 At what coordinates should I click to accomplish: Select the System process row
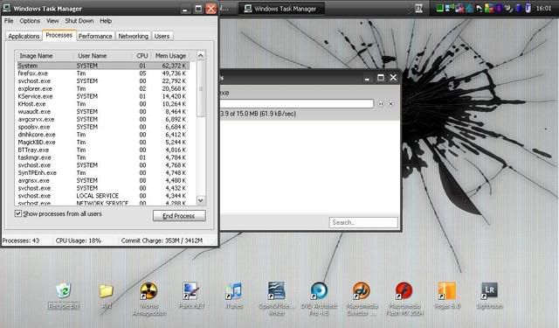pos(103,66)
